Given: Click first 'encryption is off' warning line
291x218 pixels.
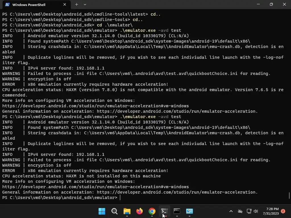Looking at the screenshot, I should (x=49, y=79).
